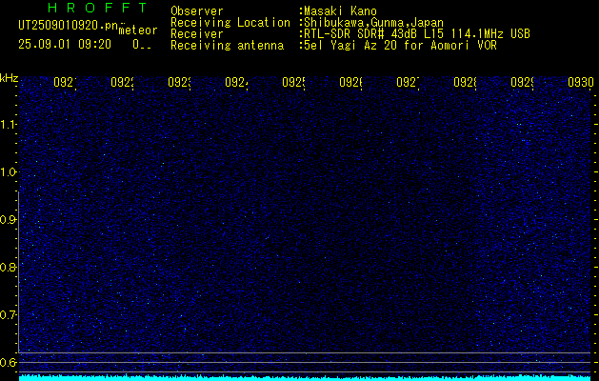Click the 0.7 kHz axis label
Viewport: 599px width, 381px height.
click(x=9, y=315)
